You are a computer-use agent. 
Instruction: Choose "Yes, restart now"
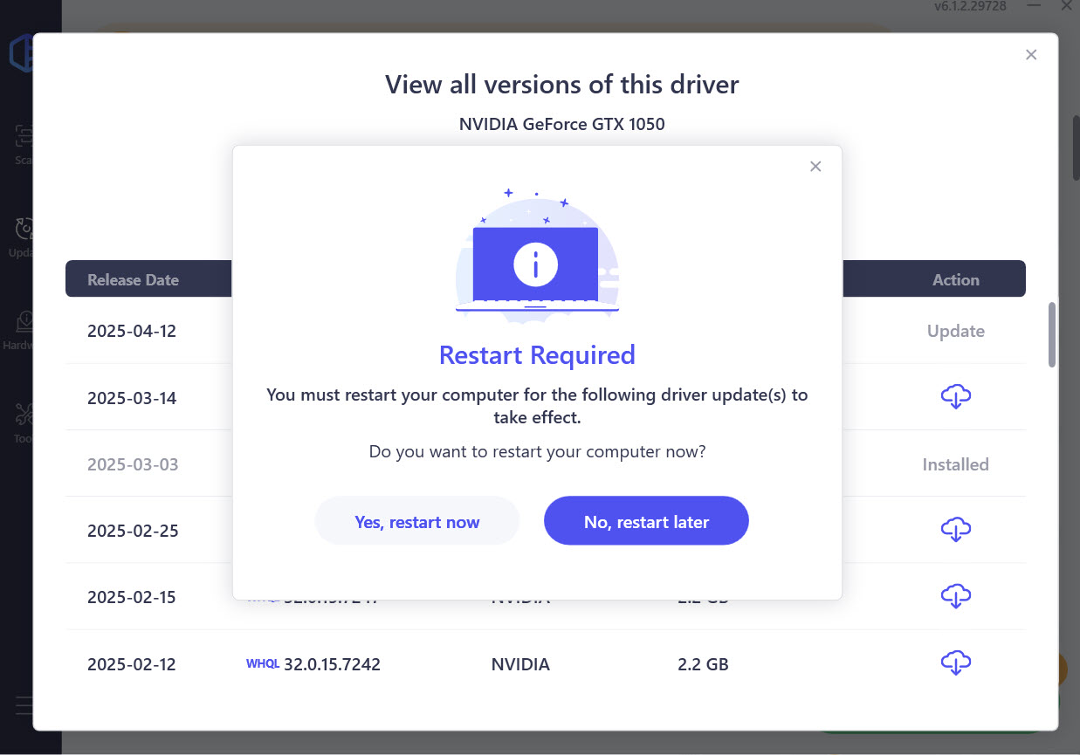416,522
